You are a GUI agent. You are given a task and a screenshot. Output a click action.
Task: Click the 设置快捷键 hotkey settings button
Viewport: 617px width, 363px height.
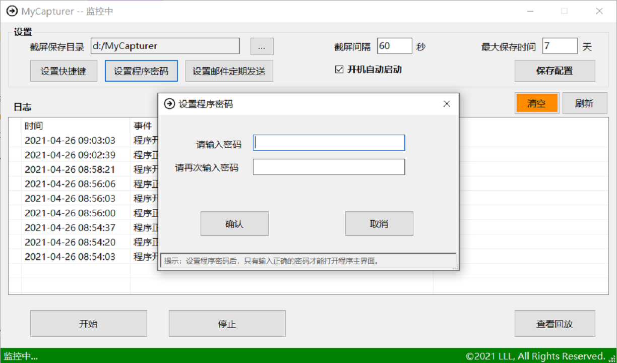tap(64, 71)
